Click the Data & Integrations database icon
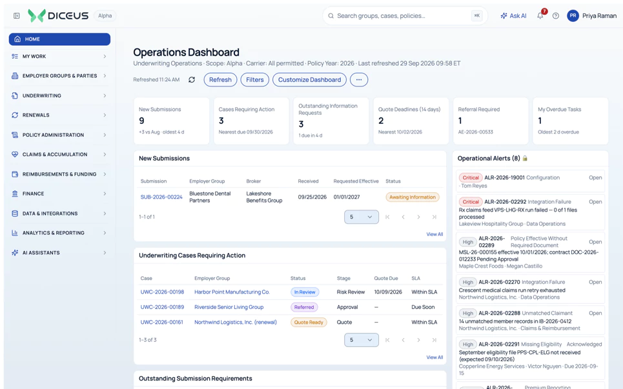This screenshot has width=623, height=389. [x=15, y=214]
